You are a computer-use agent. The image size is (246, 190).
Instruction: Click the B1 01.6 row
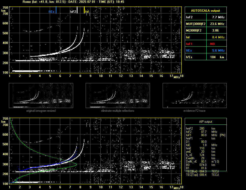[196, 168]
